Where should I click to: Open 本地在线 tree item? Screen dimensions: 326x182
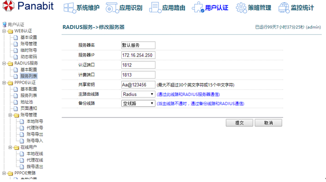pyautogui.click(x=35, y=154)
